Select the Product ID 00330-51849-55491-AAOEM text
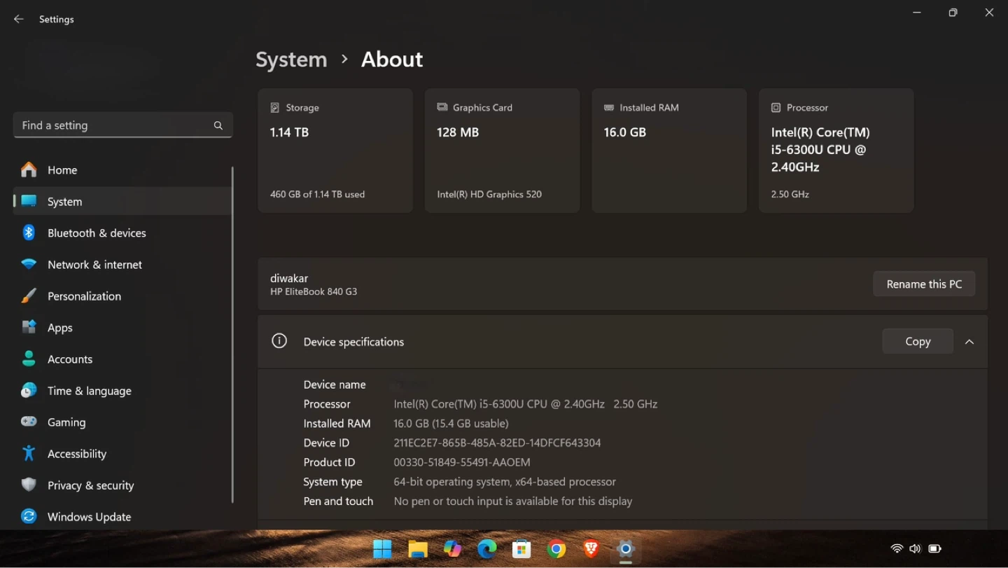 click(462, 462)
